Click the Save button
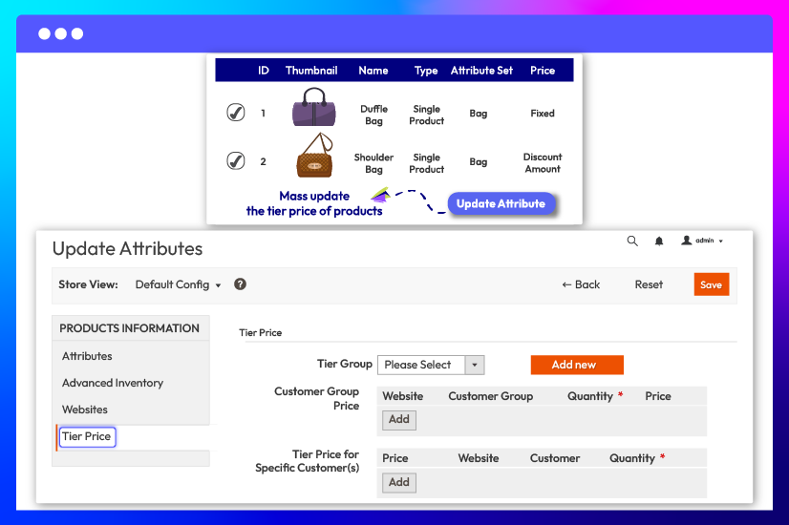 pyautogui.click(x=711, y=284)
